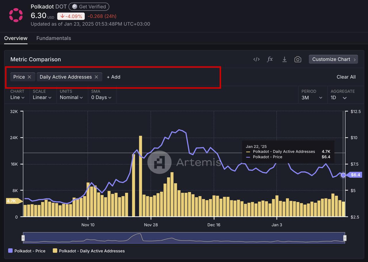Click the -4.09% price change badge

71,16
